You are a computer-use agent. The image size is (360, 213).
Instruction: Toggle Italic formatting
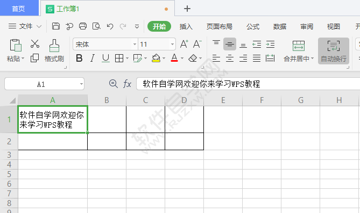93,58
